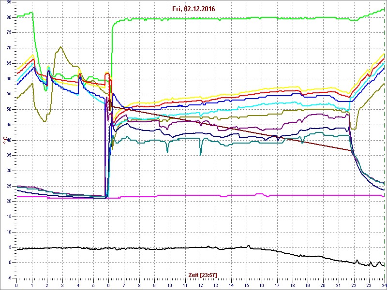This screenshot has height=290, width=387.
Task: Click the green dashed vertical current-time marker
Action: (384, 145)
